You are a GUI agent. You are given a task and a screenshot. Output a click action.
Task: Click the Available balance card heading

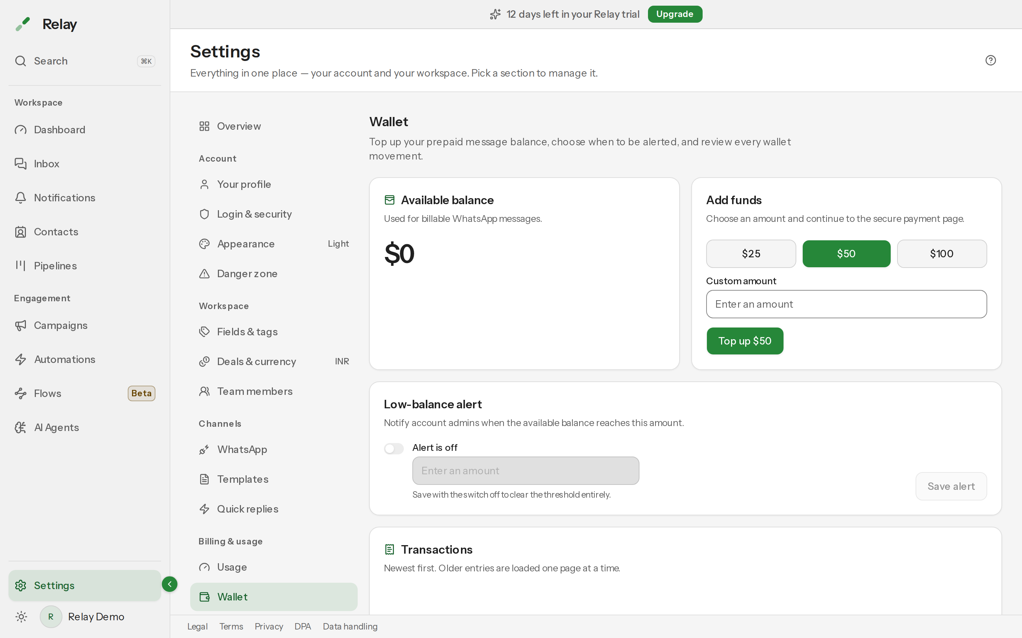(x=447, y=200)
